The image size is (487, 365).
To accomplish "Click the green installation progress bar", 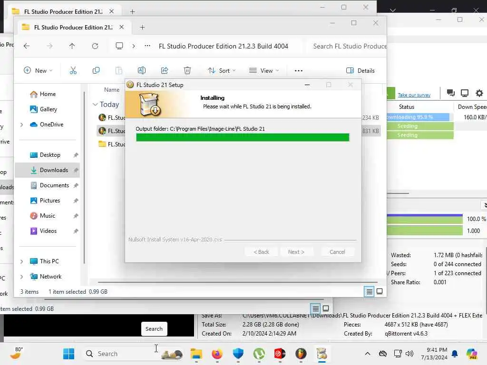I will click(243, 137).
